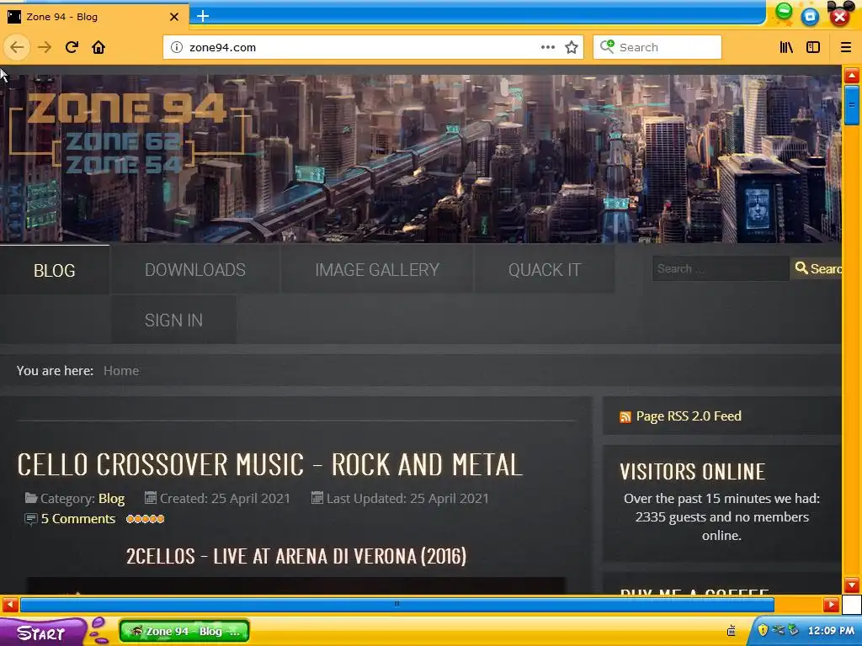Focus the browser toolbar Search box

(657, 47)
